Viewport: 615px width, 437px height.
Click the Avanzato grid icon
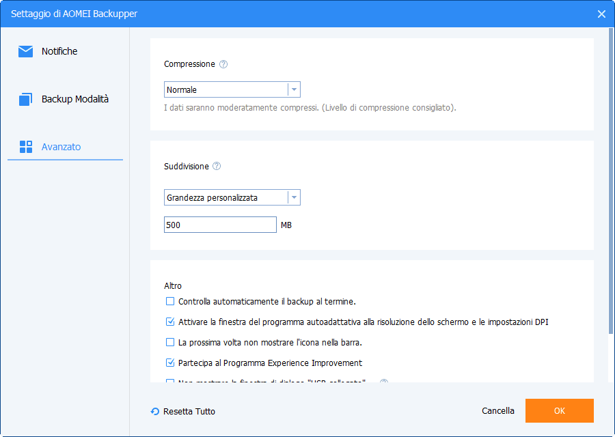click(x=26, y=147)
